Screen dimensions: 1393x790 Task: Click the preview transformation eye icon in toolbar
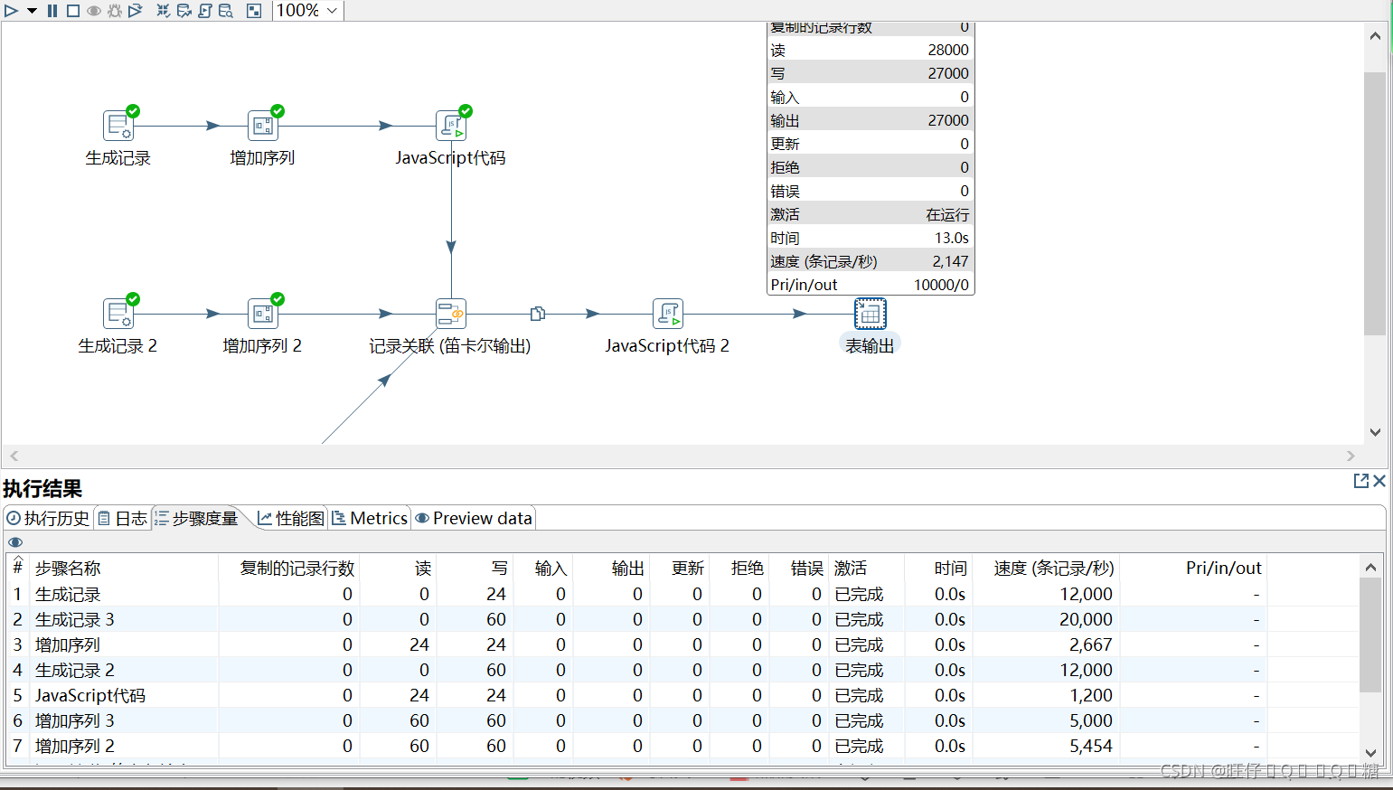(94, 11)
